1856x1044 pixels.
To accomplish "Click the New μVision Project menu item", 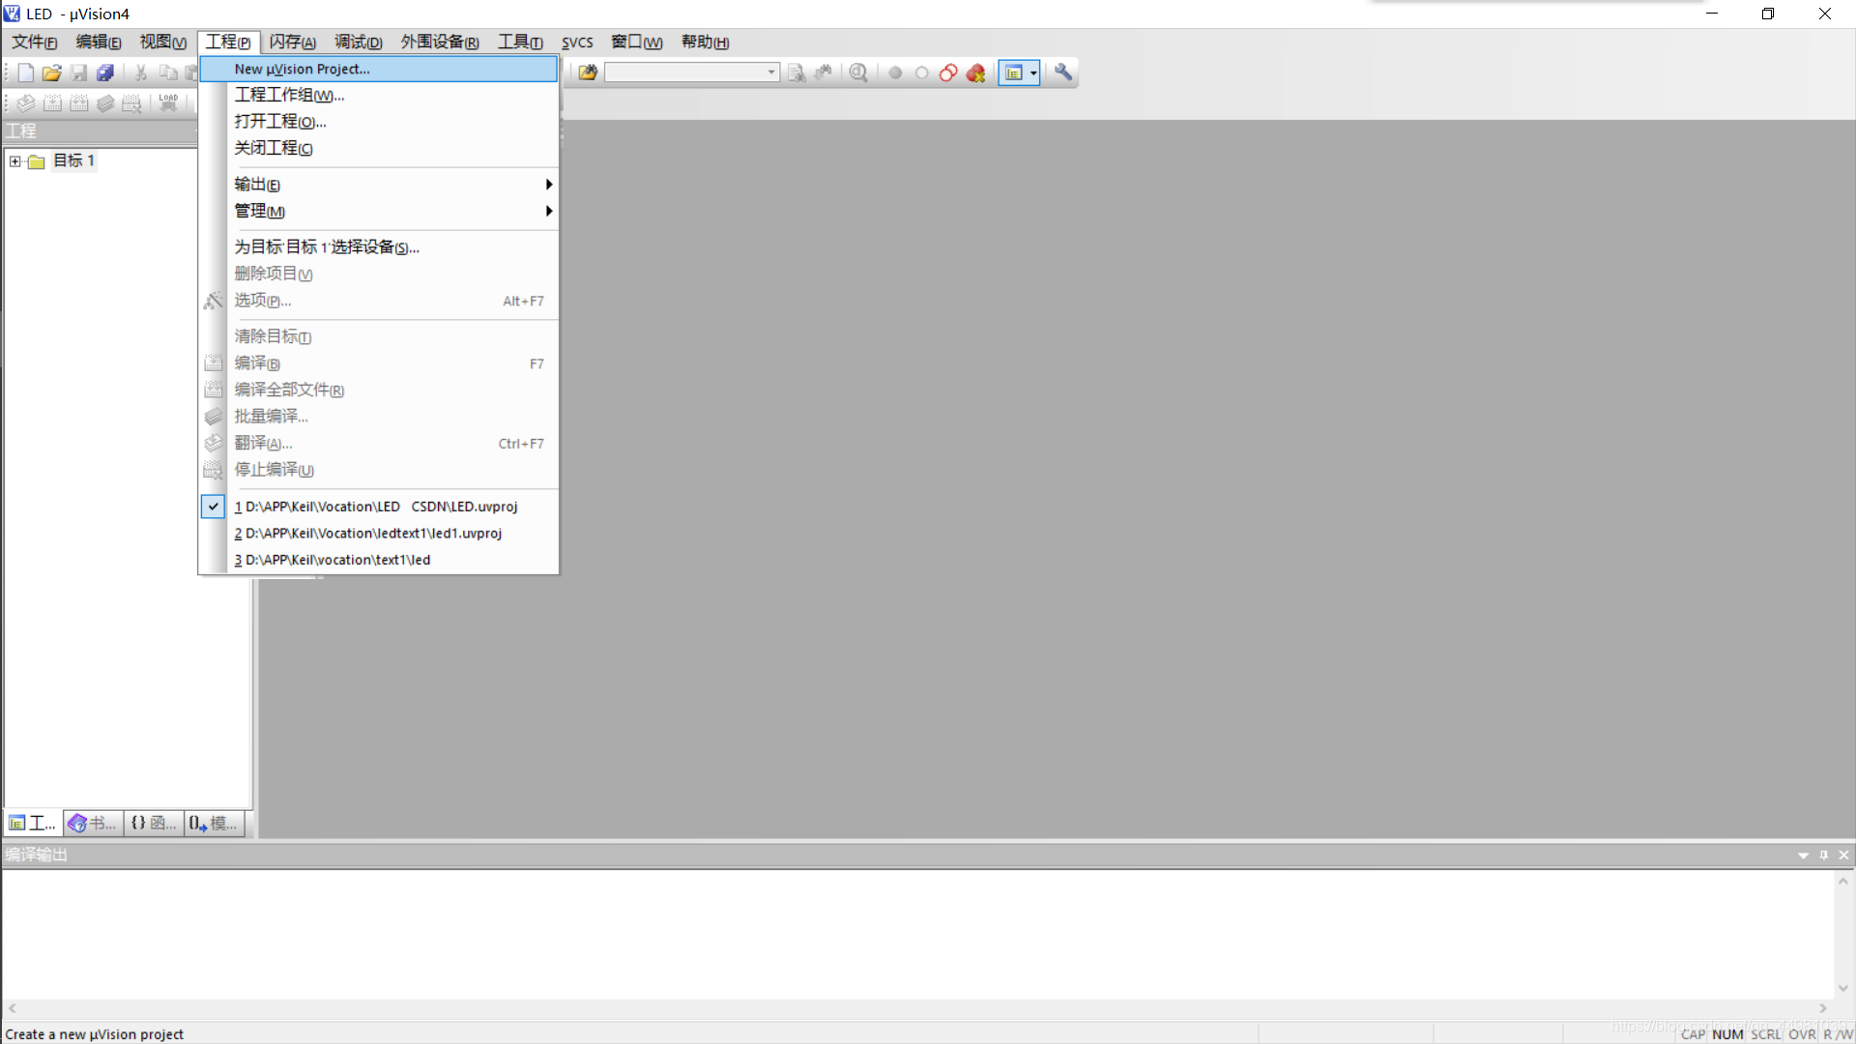I will 303,69.
